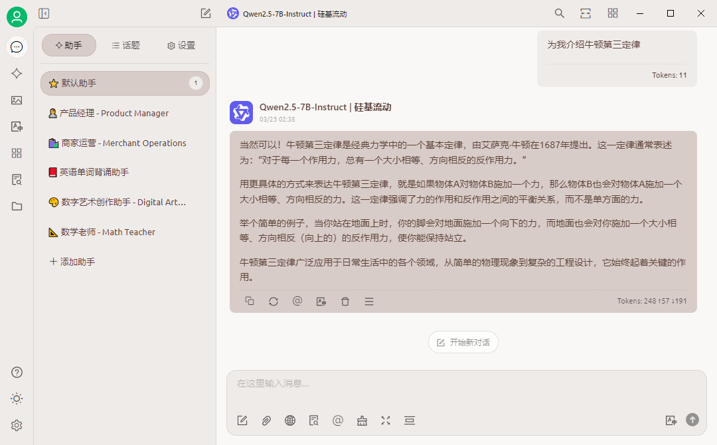
Task: Open the 设置 tab
Action: tap(180, 45)
